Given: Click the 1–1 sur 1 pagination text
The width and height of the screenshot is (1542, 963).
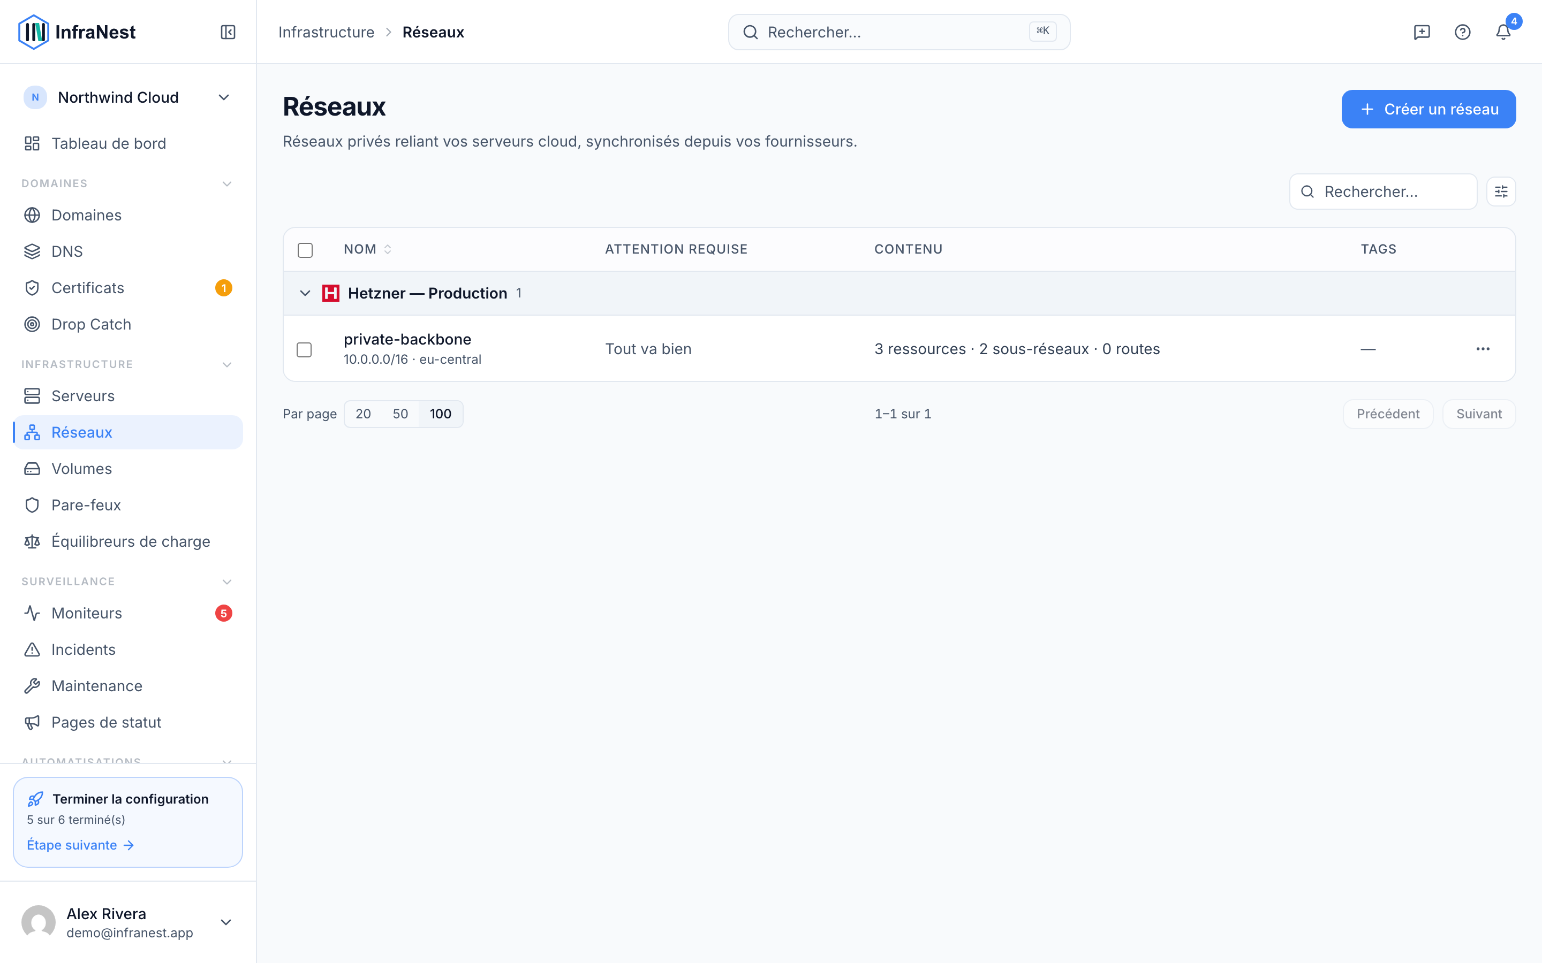Looking at the screenshot, I should pyautogui.click(x=903, y=414).
